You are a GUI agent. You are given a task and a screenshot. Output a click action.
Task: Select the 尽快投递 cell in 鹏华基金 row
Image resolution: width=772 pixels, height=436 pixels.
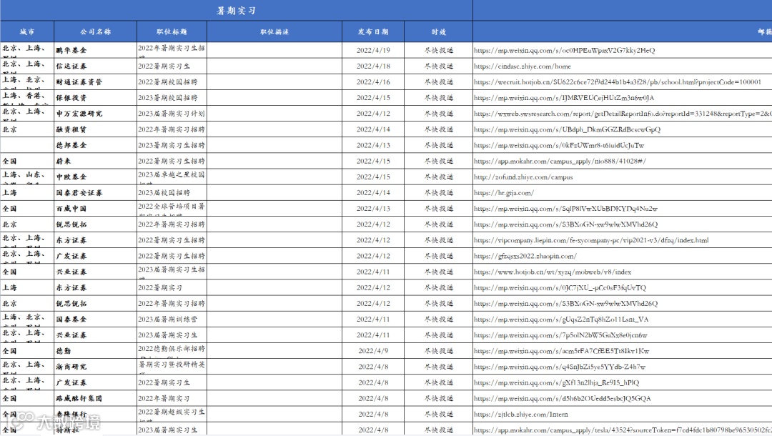pyautogui.click(x=438, y=50)
